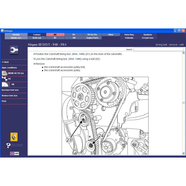
Task: Open the Engine Parts tab
Action: pyautogui.click(x=92, y=38)
